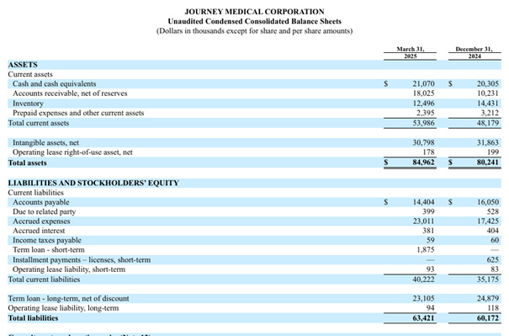Select total current assets value 53,986
The image size is (509, 336).
423,123
